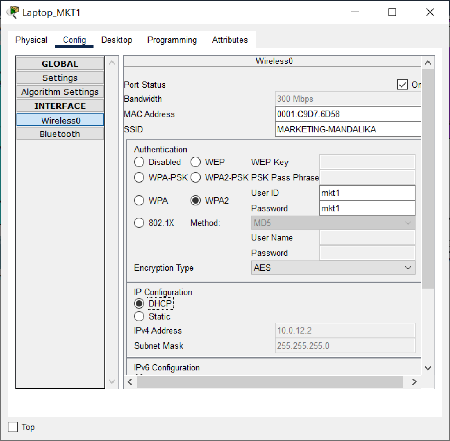Image resolution: width=450 pixels, height=441 pixels.
Task: Open the 802.1X Method dropdown
Action: pyautogui.click(x=407, y=223)
